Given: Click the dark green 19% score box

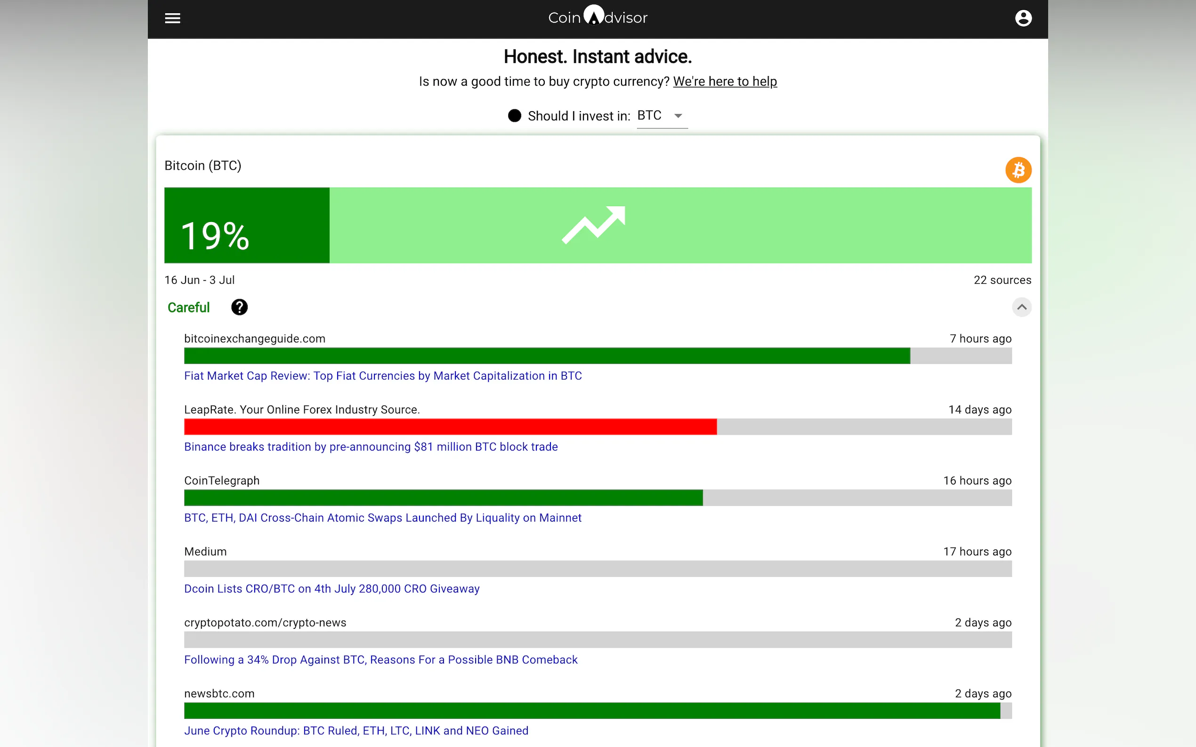Looking at the screenshot, I should tap(247, 225).
